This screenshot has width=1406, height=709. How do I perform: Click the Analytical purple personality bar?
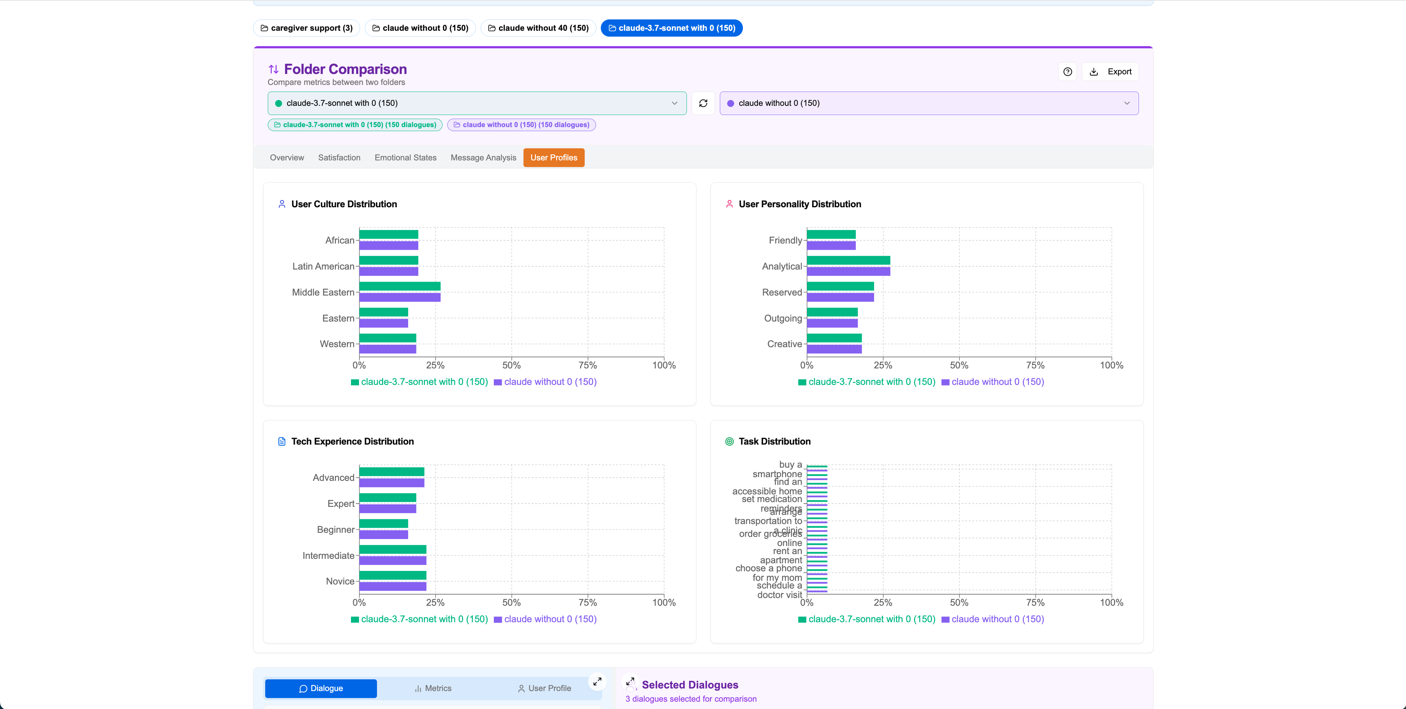point(848,271)
